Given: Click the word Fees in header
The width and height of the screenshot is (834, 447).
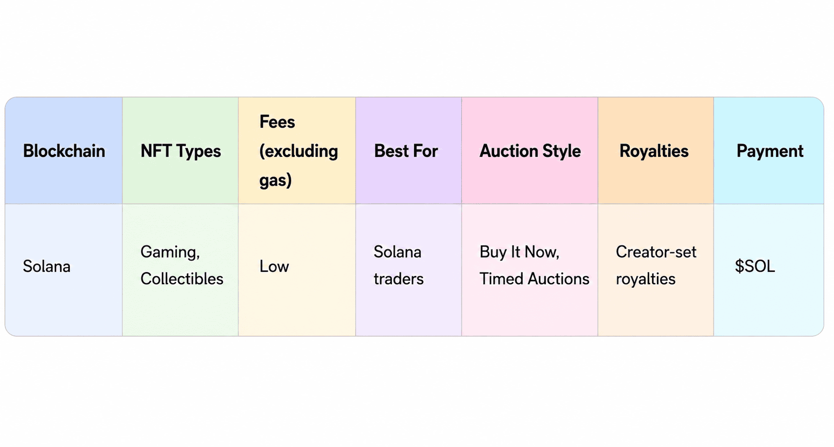Looking at the screenshot, I should pos(277,122).
